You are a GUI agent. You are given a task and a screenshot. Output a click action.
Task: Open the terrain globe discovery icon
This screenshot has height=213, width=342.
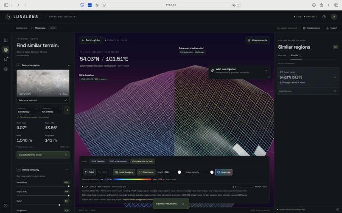coord(6,50)
